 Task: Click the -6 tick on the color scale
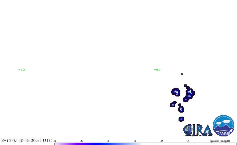click(55, 141)
